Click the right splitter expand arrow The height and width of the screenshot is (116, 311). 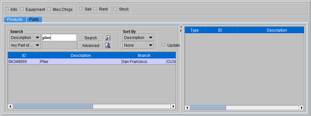181,30
